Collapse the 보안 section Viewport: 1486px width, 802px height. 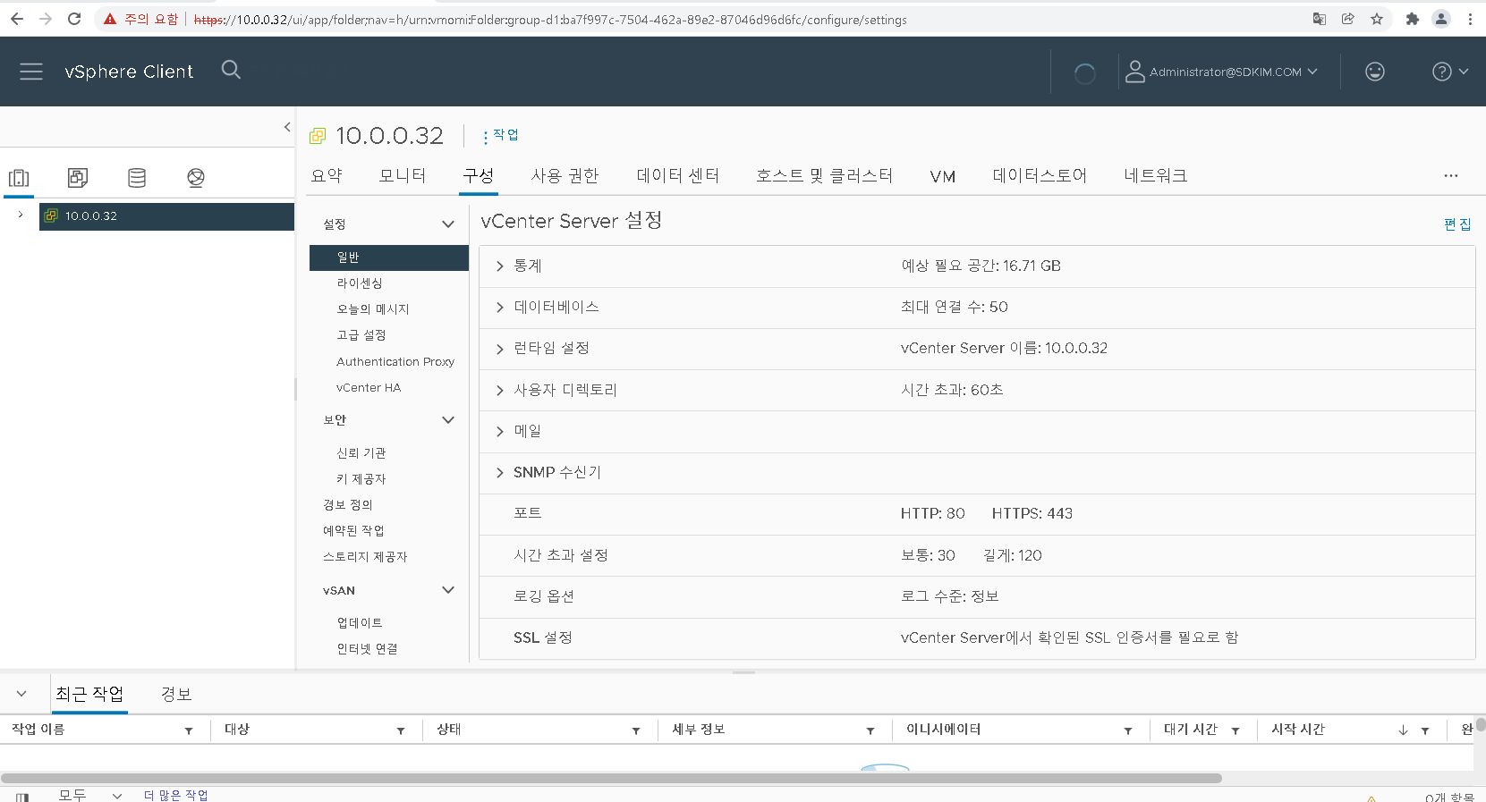click(x=448, y=419)
